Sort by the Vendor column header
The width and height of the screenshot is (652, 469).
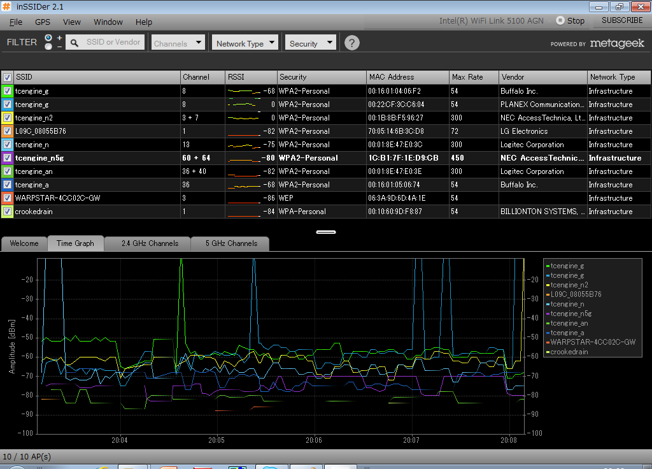coord(543,77)
